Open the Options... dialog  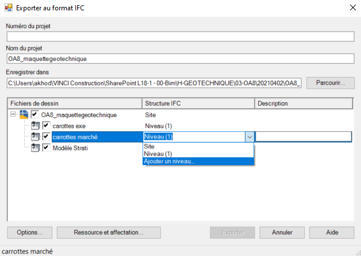point(30,233)
